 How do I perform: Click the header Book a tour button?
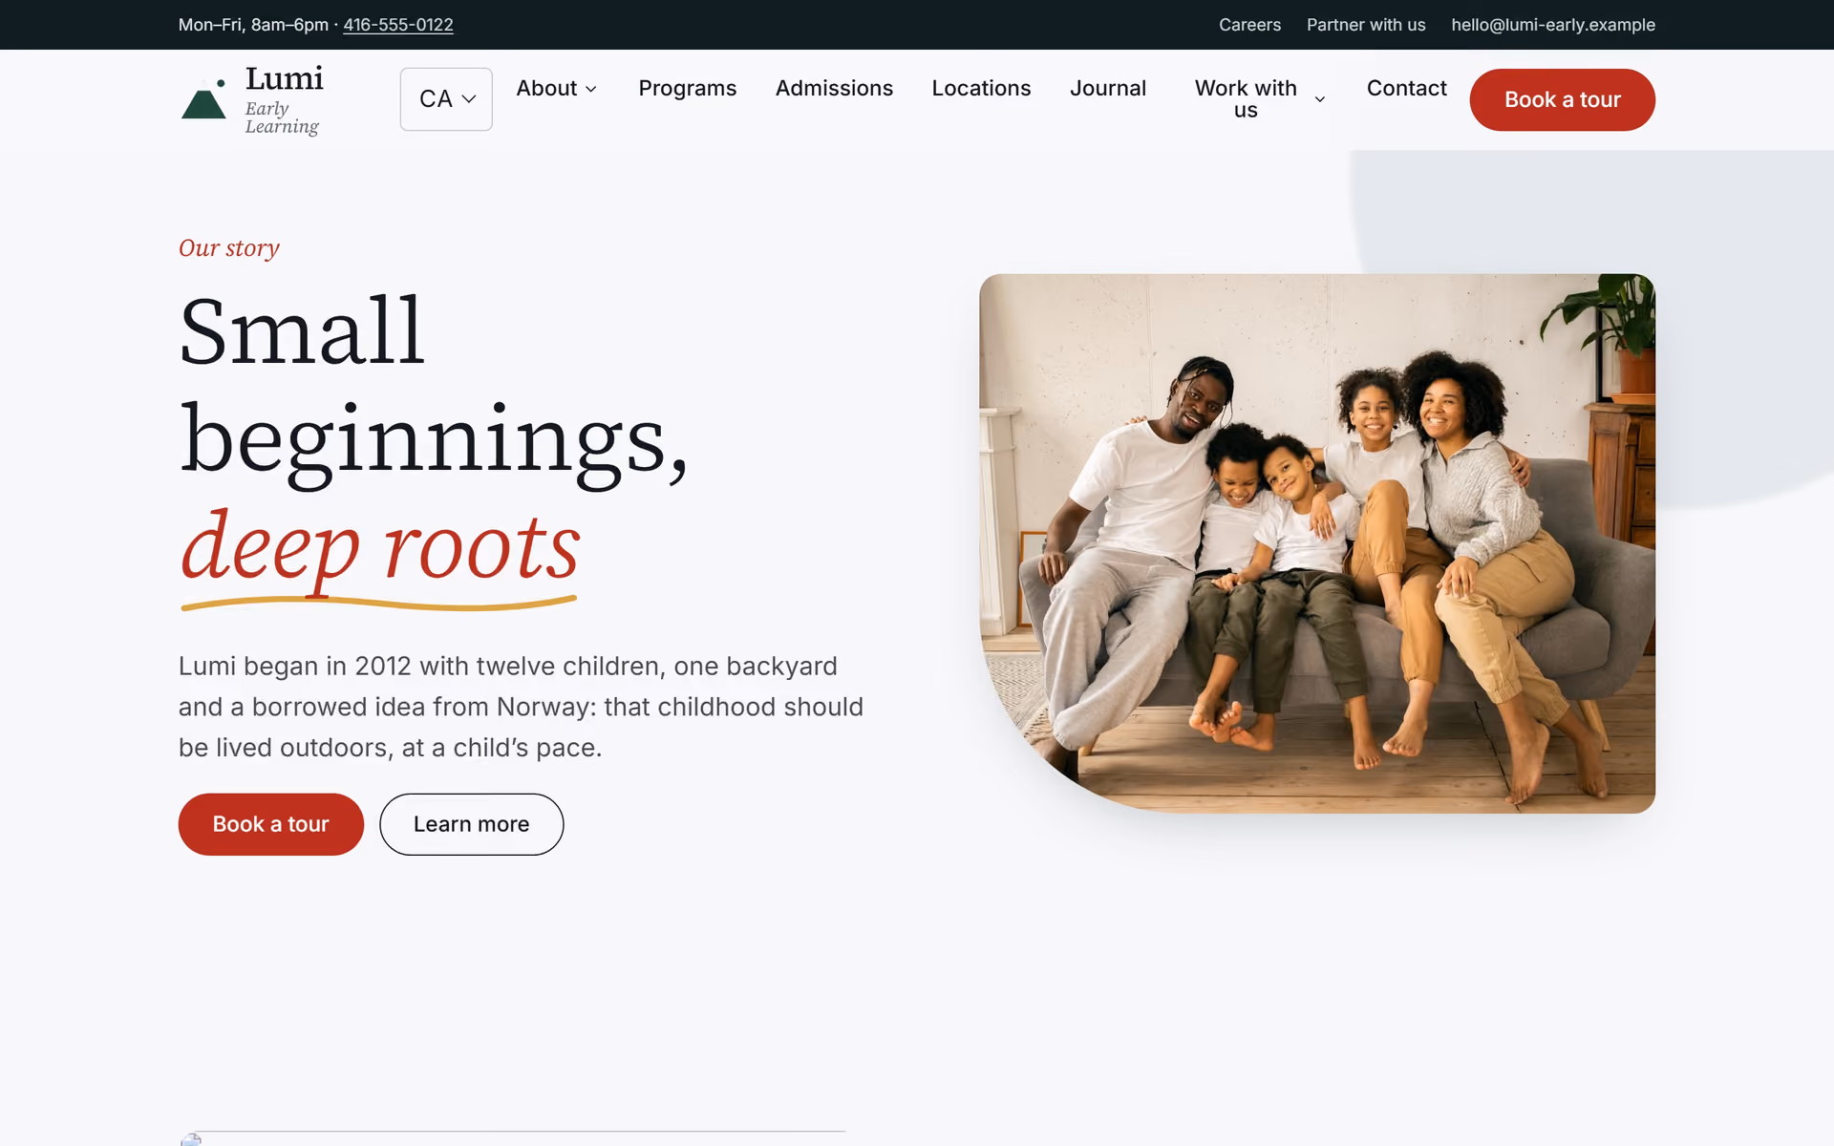(x=1562, y=99)
